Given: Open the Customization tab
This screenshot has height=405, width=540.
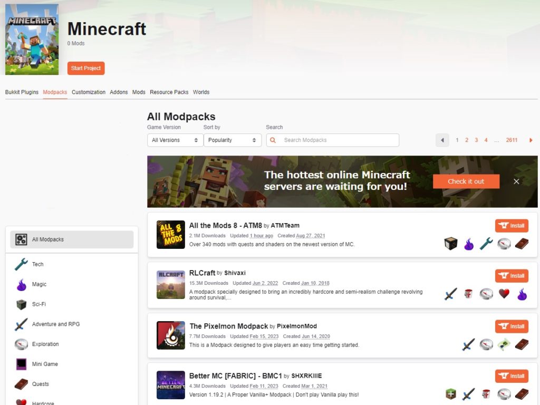Looking at the screenshot, I should [89, 92].
